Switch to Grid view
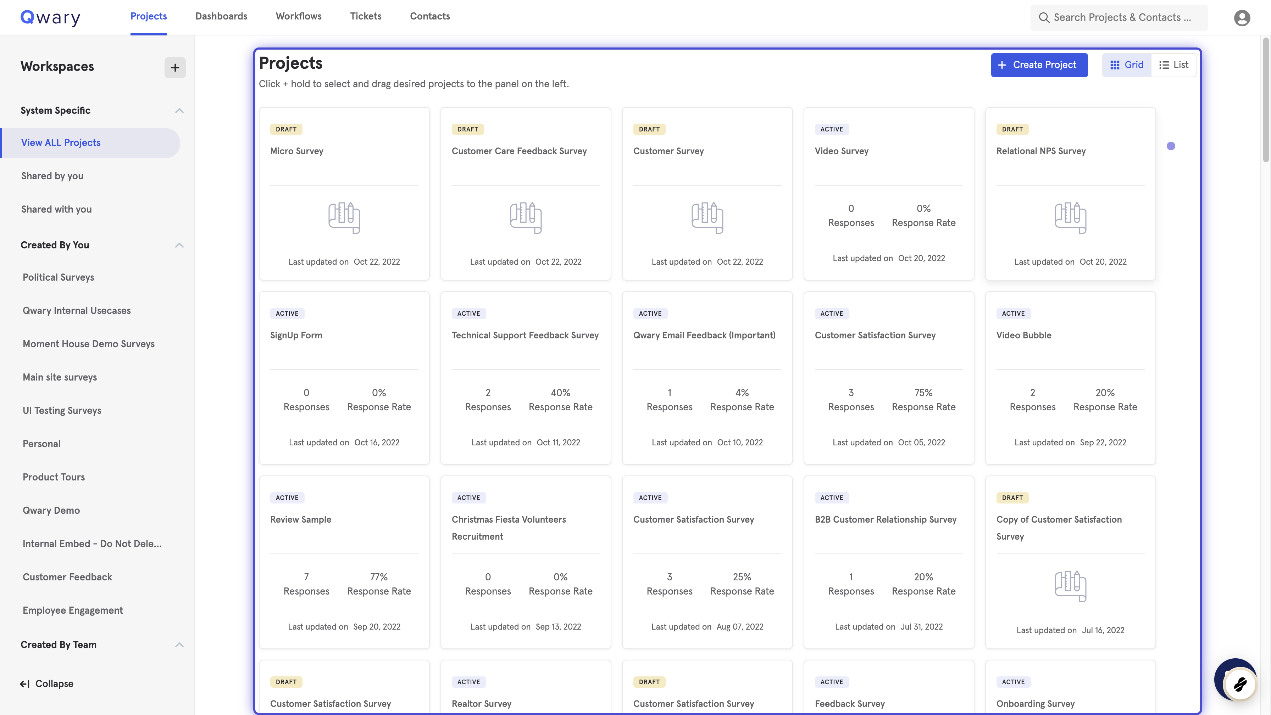Viewport: 1271px width, 715px height. 1126,64
